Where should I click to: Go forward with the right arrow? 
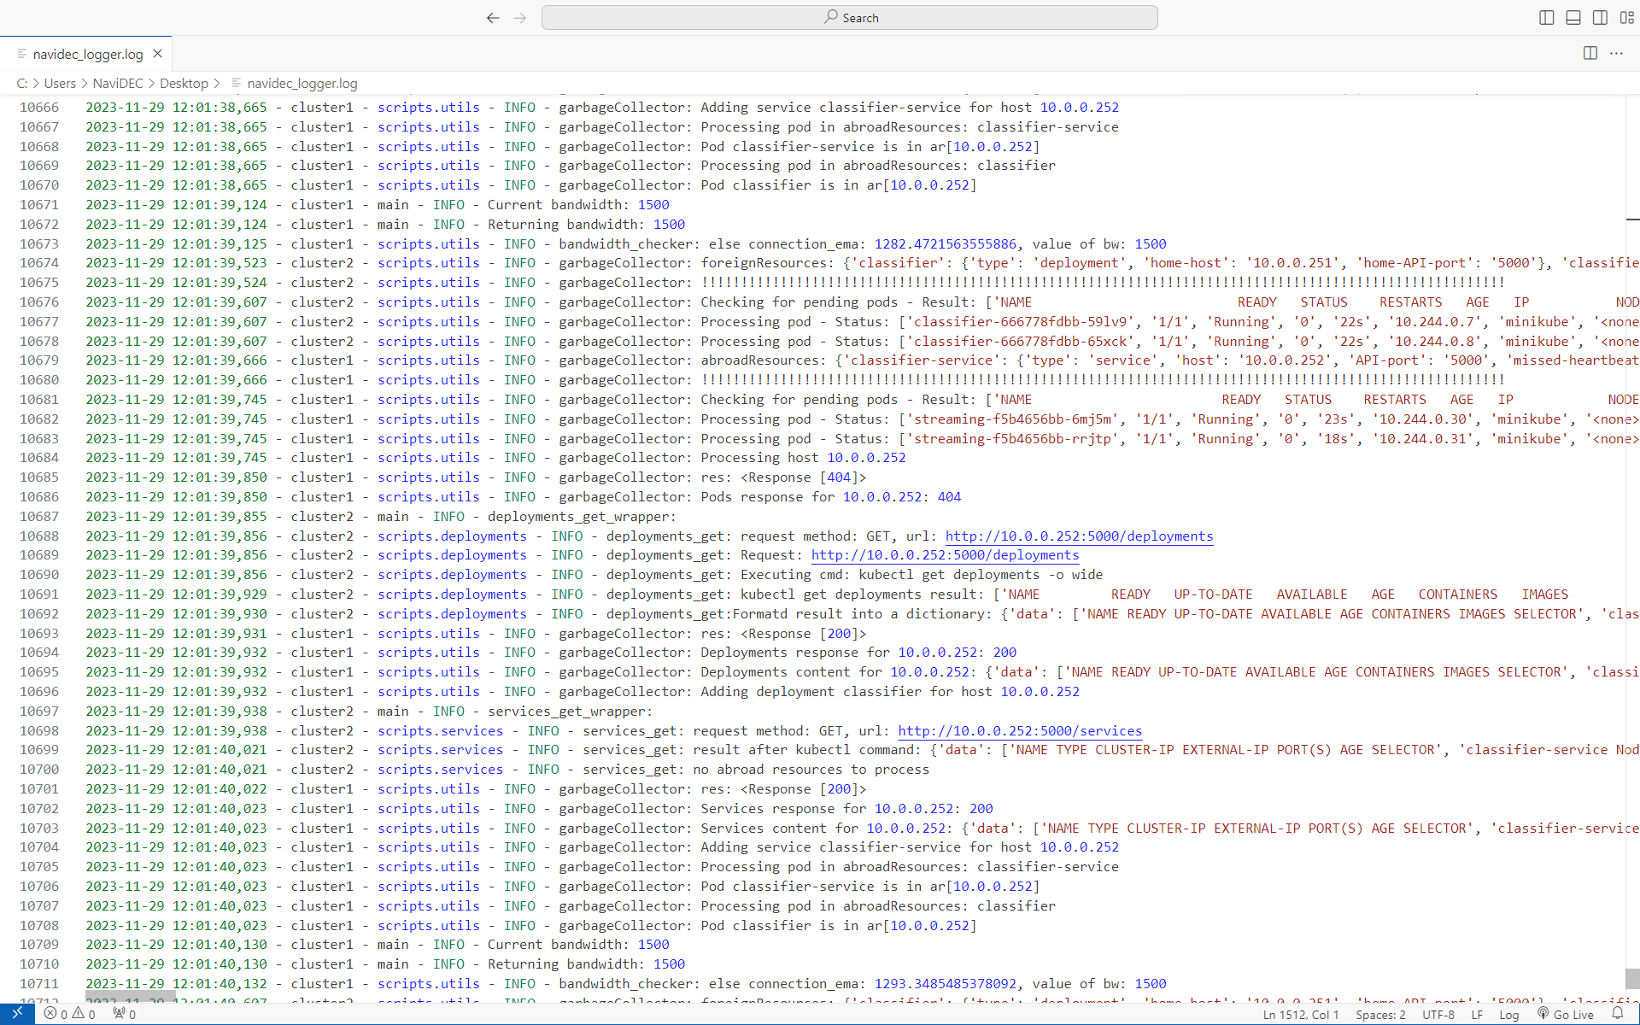click(520, 18)
